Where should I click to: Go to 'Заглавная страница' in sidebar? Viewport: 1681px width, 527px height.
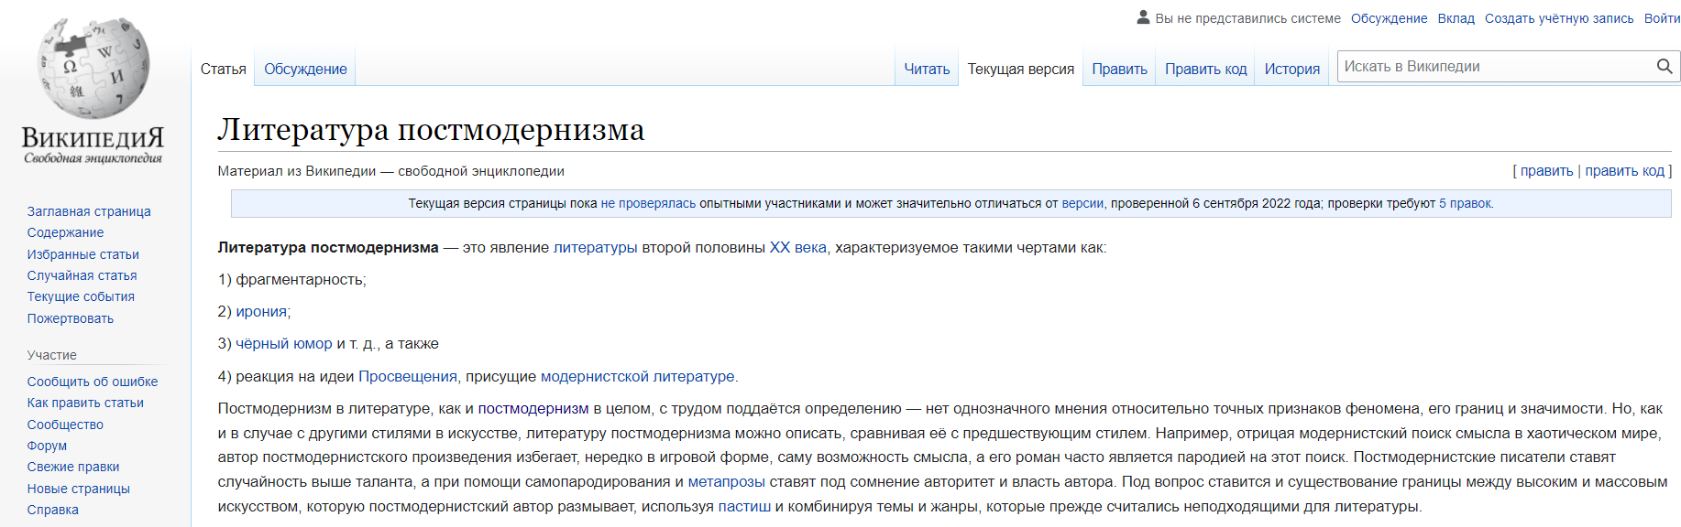[89, 211]
